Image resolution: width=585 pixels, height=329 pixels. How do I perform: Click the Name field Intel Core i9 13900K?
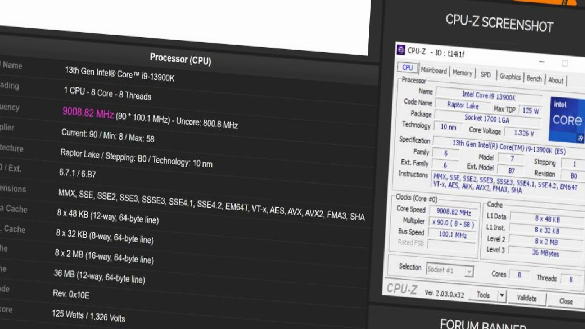point(489,96)
